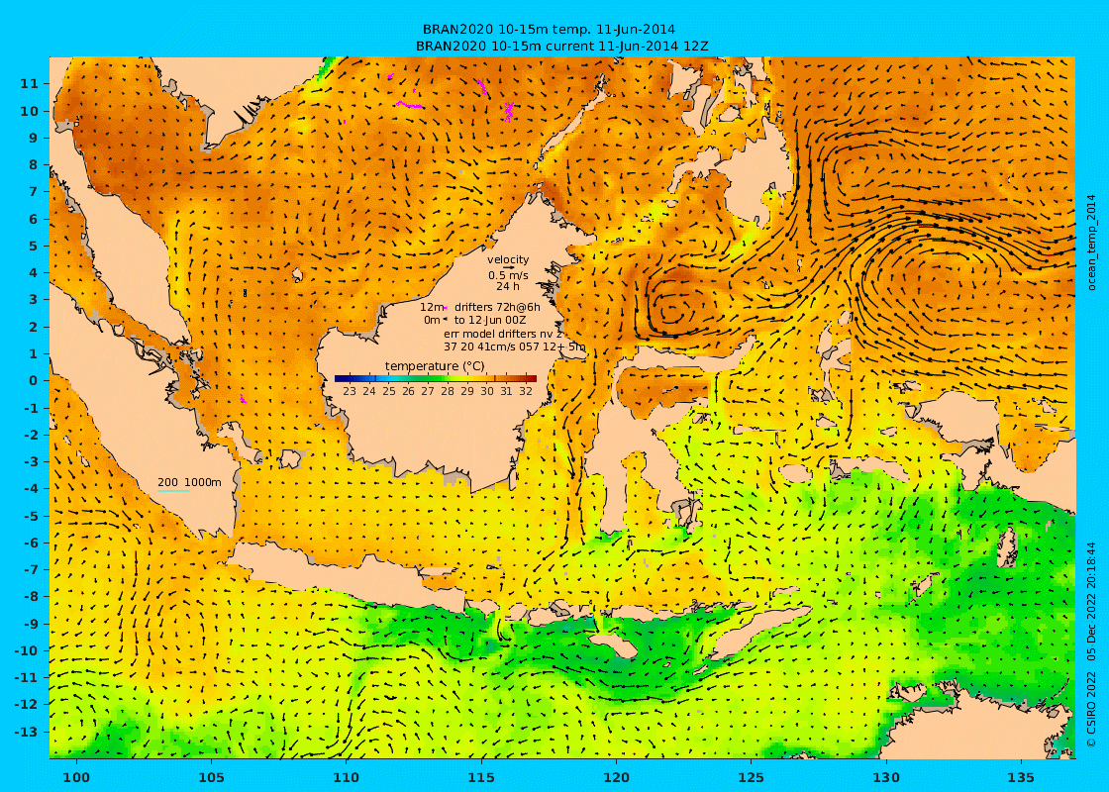This screenshot has height=792, width=1109.
Task: Click latitude axis label "-8"
Action: (29, 596)
